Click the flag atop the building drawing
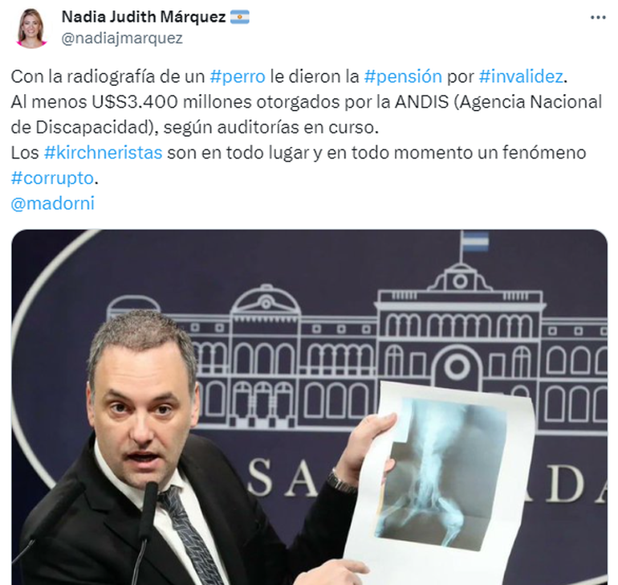 [475, 242]
